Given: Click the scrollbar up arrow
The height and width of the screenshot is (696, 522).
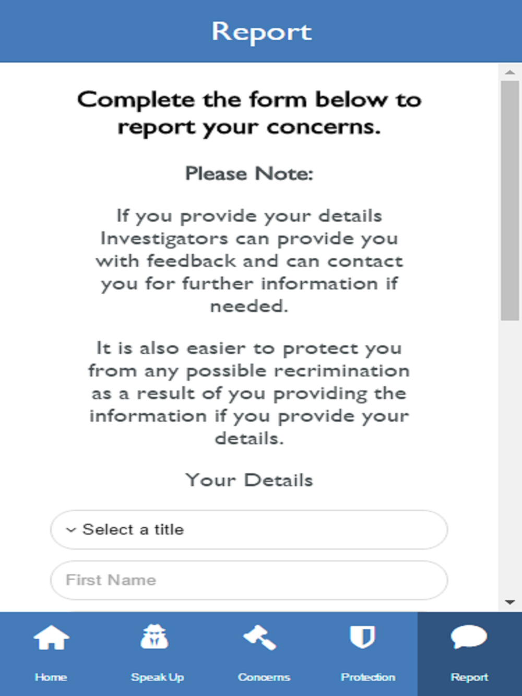Looking at the screenshot, I should point(510,71).
